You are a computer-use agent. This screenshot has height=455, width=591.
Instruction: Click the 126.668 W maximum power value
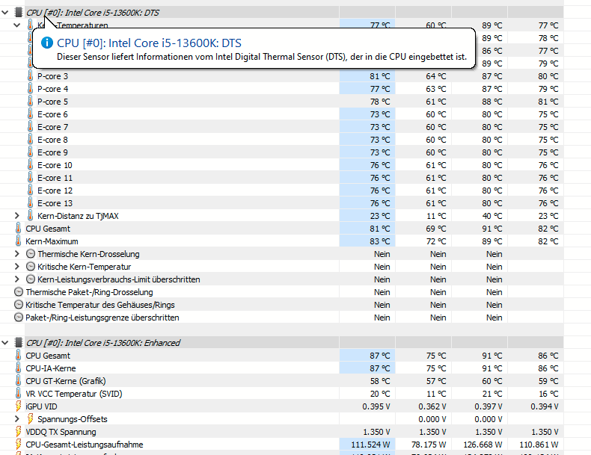click(x=483, y=445)
